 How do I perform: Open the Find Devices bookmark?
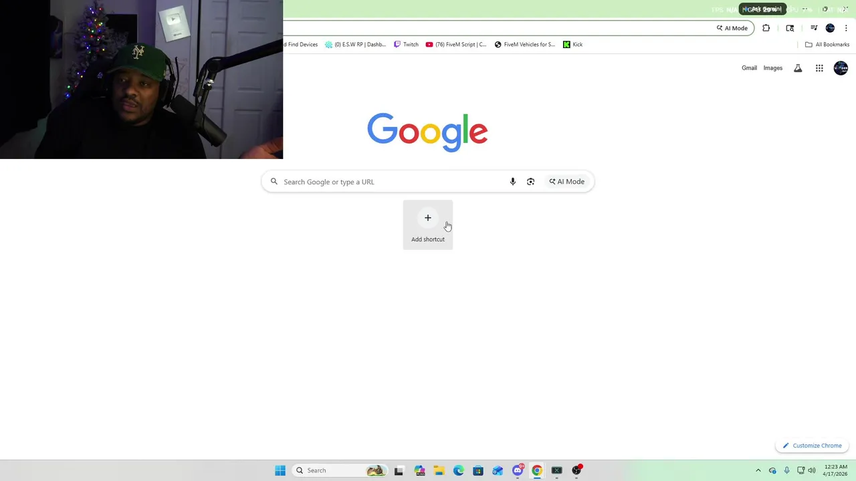coord(301,45)
